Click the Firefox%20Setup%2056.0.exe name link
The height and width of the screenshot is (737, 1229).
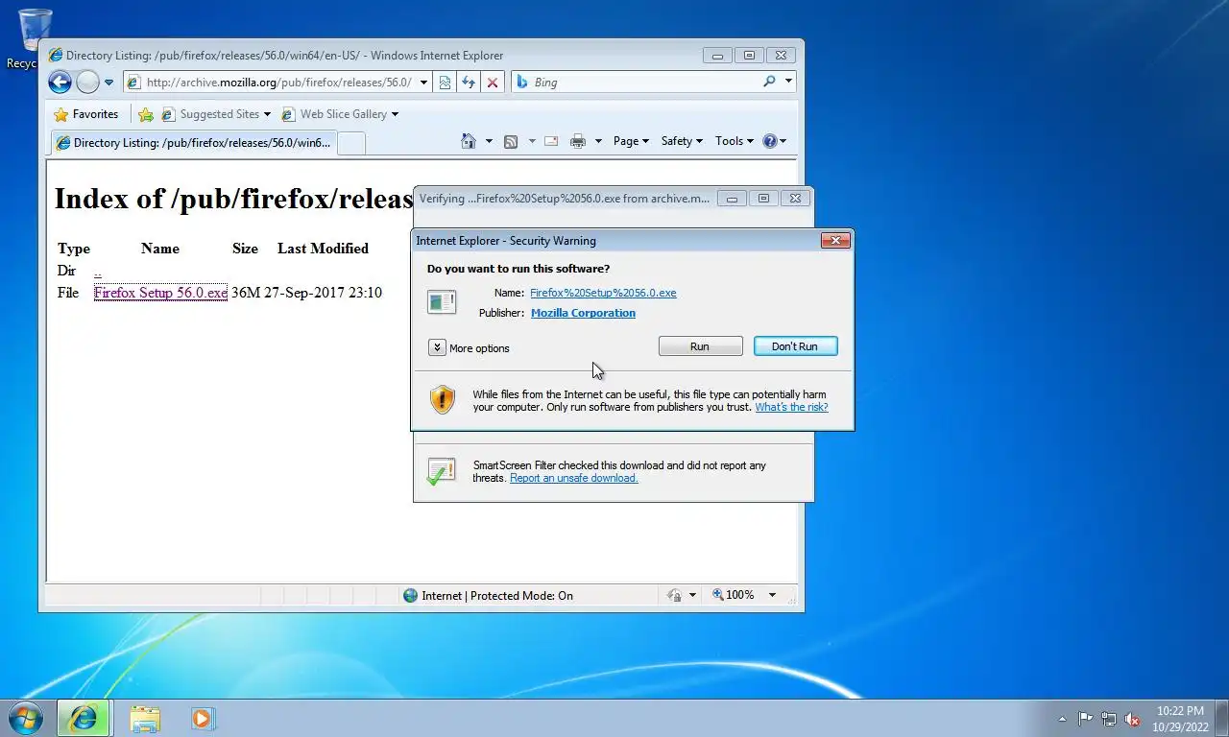tap(603, 293)
